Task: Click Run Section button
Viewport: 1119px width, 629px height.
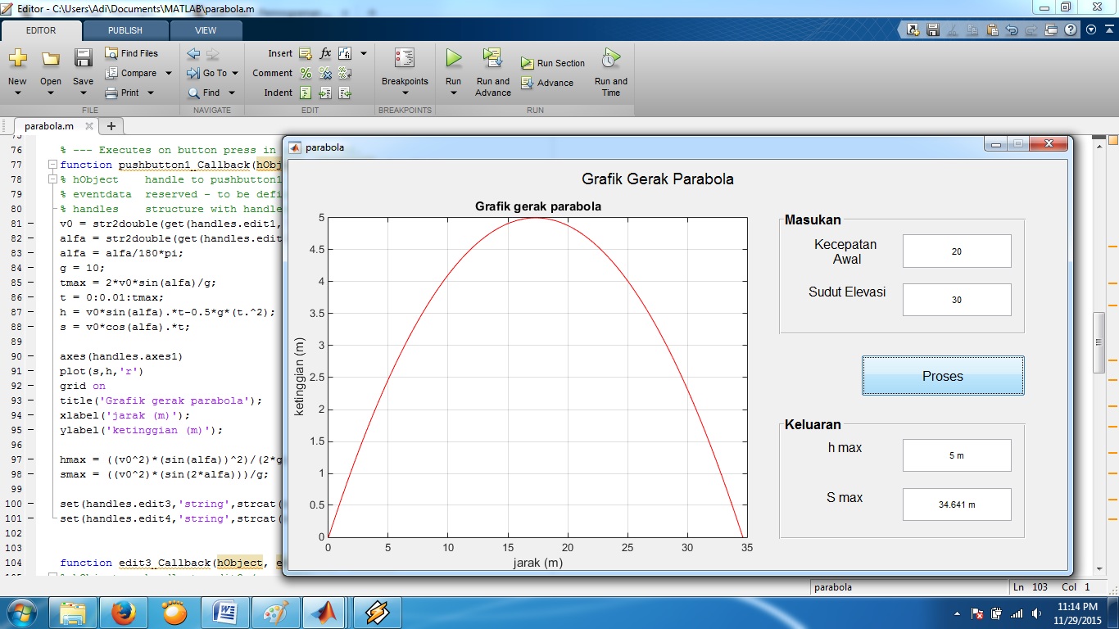Action: point(553,63)
